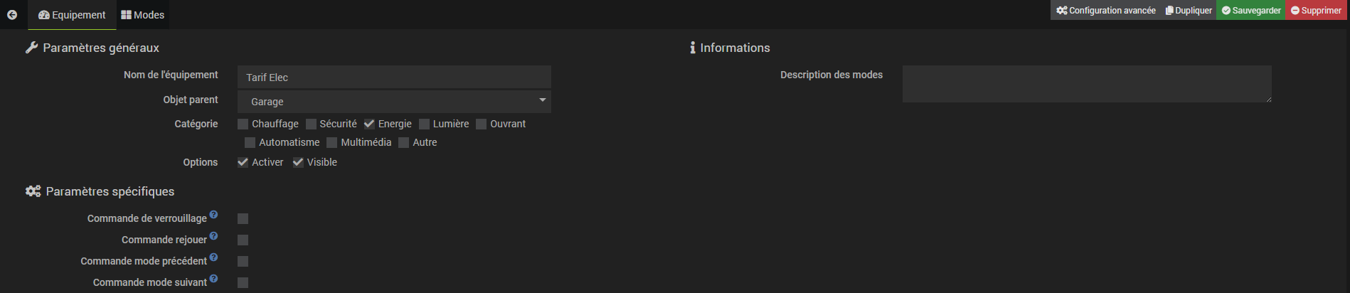This screenshot has height=293, width=1350.
Task: Check the Commande de verrouillage checkbox
Action: [243, 219]
